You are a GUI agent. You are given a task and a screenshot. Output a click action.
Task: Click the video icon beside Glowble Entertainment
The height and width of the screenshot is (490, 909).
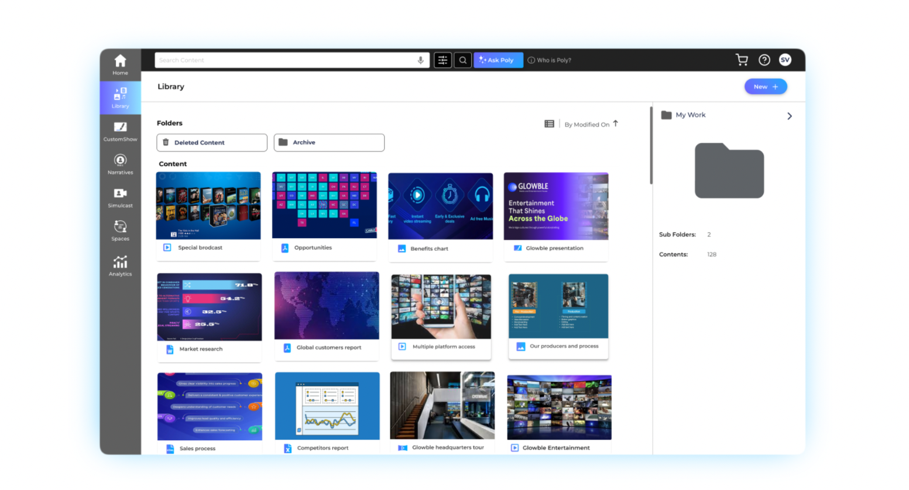(x=514, y=448)
